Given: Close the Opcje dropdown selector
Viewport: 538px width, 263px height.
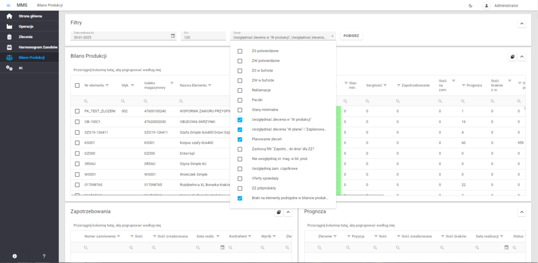Looking at the screenshot, I should (332, 36).
